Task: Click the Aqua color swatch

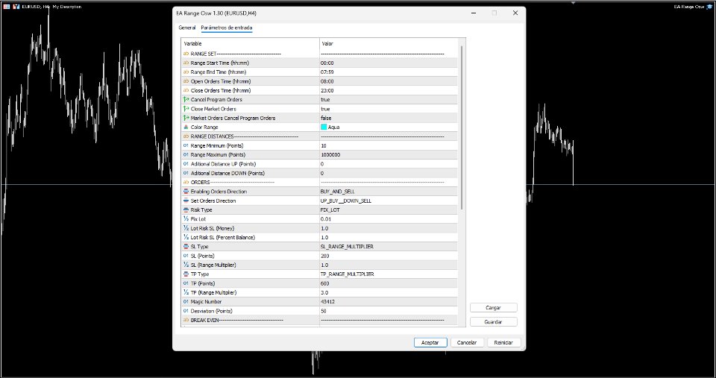Action: tap(324, 127)
